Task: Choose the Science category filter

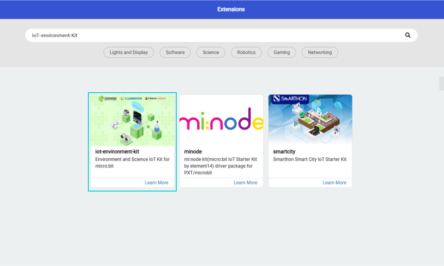Action: pyautogui.click(x=211, y=52)
